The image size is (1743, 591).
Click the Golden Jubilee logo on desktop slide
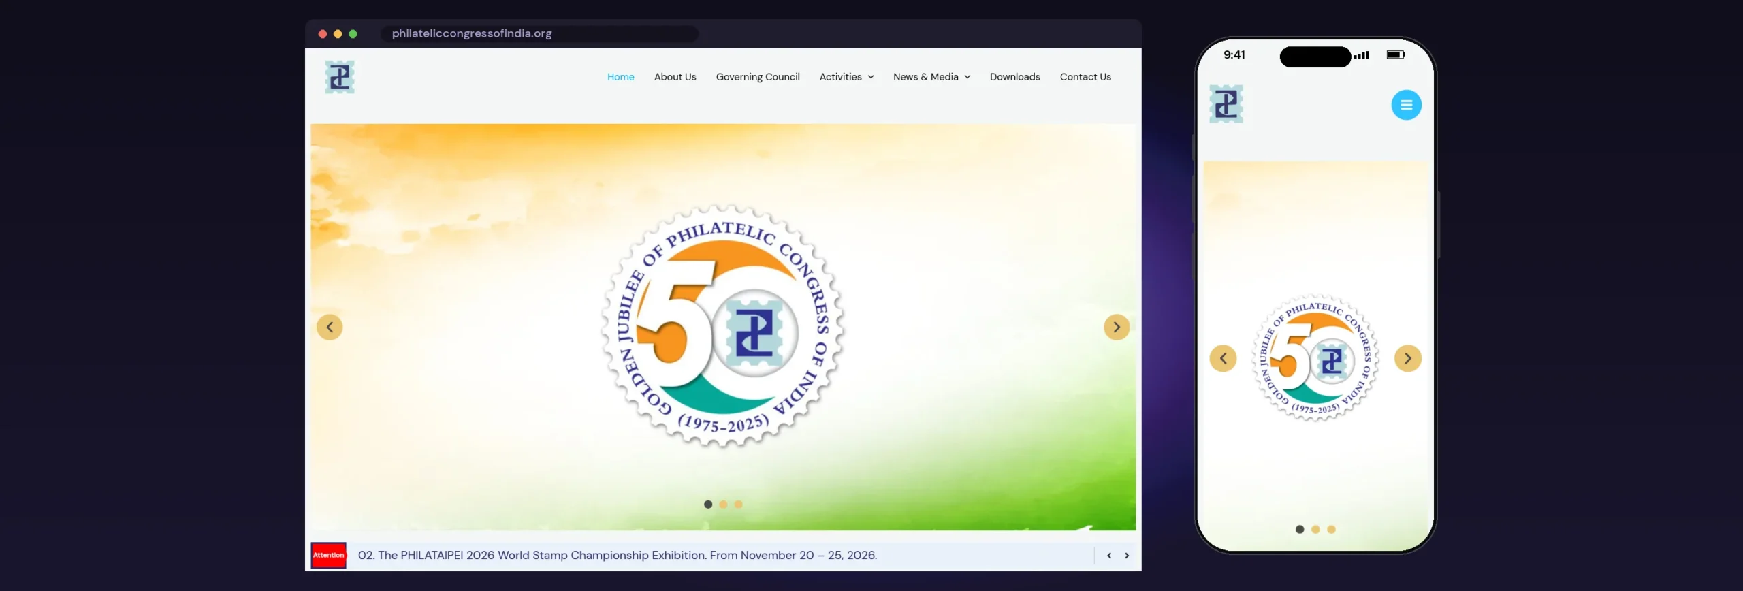pyautogui.click(x=723, y=327)
